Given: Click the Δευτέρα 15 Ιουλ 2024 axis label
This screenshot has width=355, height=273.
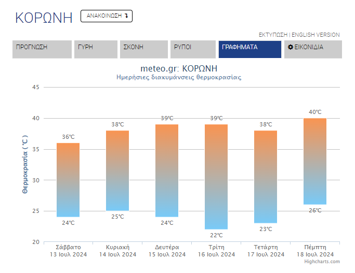Looking at the screenshot, I should [167, 251].
